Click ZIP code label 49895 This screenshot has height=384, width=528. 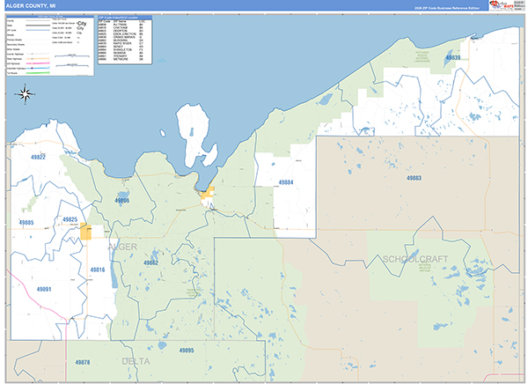187,351
